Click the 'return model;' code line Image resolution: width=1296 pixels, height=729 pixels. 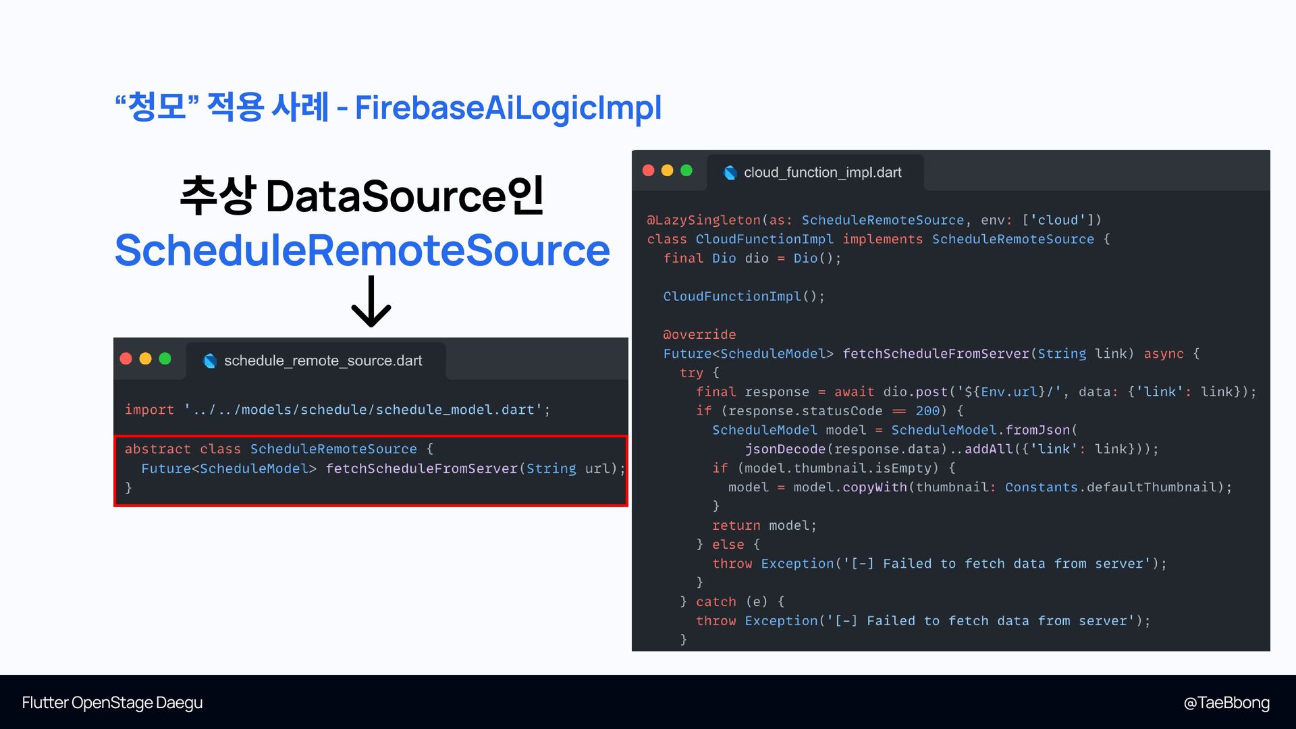point(764,525)
